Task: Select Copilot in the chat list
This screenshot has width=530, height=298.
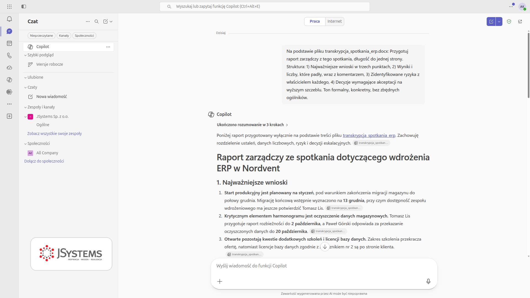Action: tap(68, 47)
